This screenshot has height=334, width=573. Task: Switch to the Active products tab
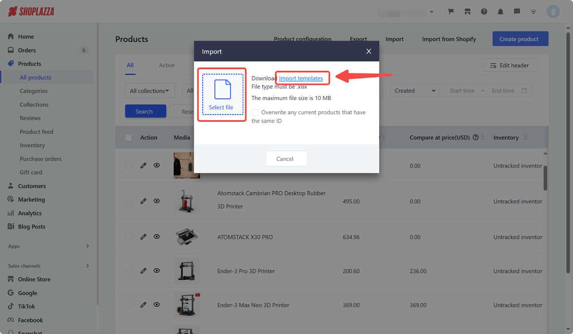tap(167, 65)
